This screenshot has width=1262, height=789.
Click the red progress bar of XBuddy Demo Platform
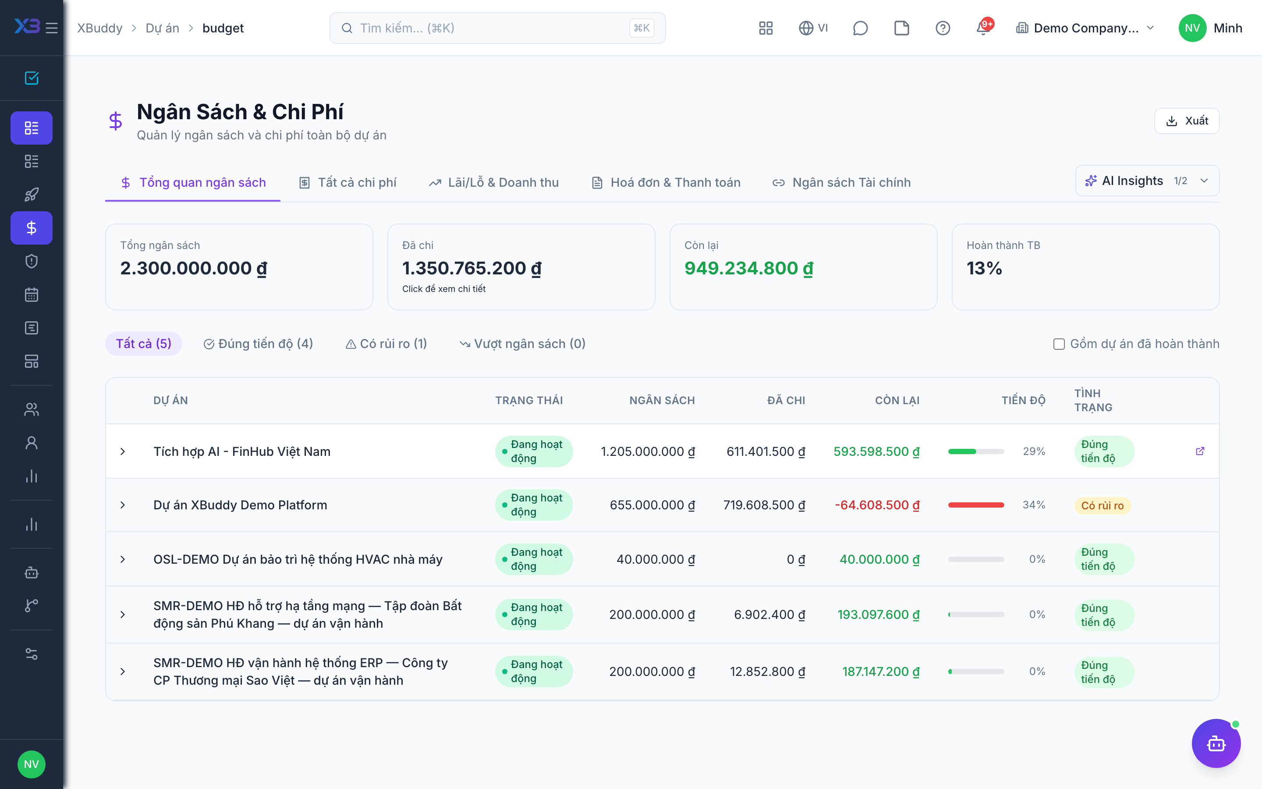[x=976, y=505]
